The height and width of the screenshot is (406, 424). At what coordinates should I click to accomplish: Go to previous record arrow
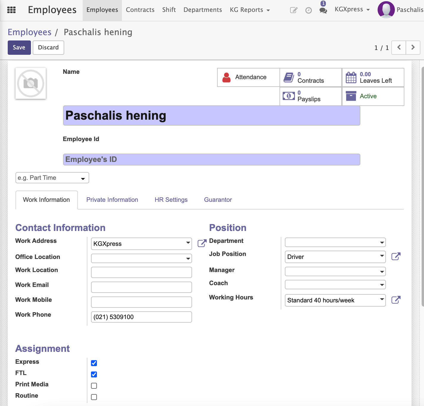tap(399, 47)
